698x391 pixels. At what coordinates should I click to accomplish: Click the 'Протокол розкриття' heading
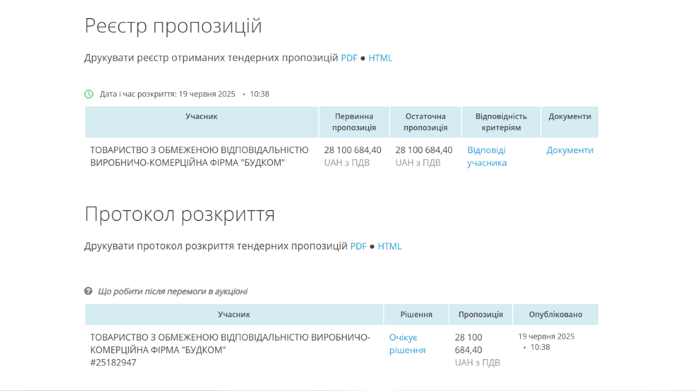click(x=180, y=214)
